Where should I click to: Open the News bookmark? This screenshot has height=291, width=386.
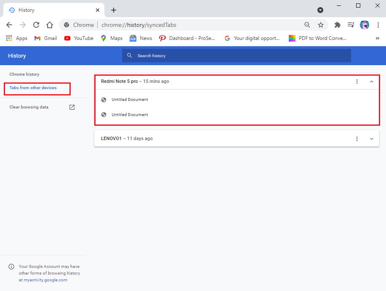click(x=141, y=38)
